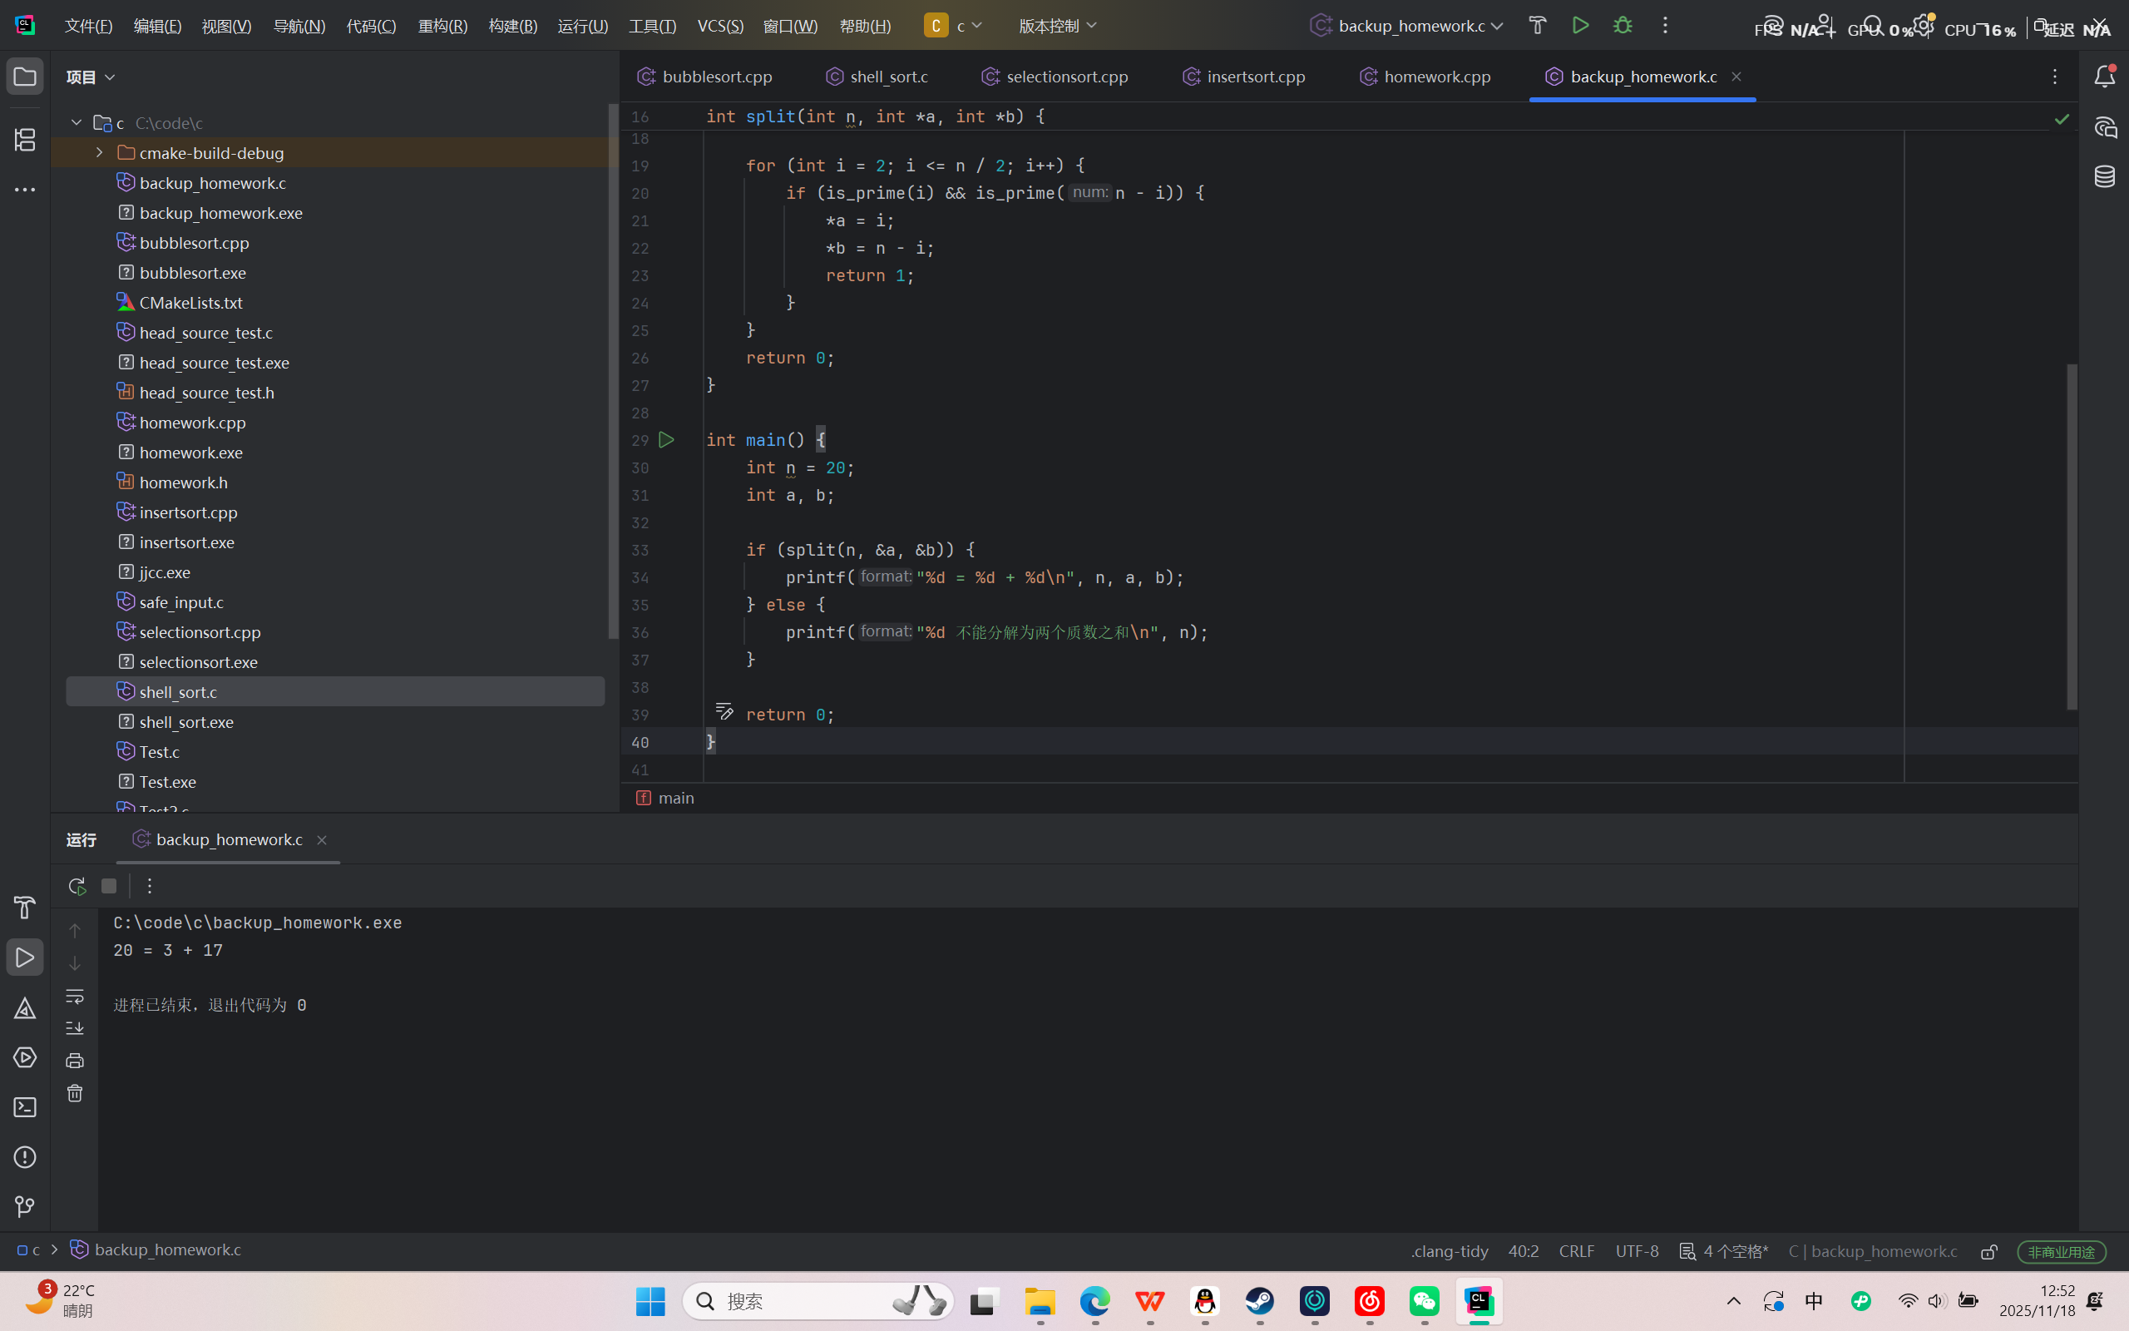
Task: Click the green Run button in top toolbar
Action: pyautogui.click(x=1580, y=26)
